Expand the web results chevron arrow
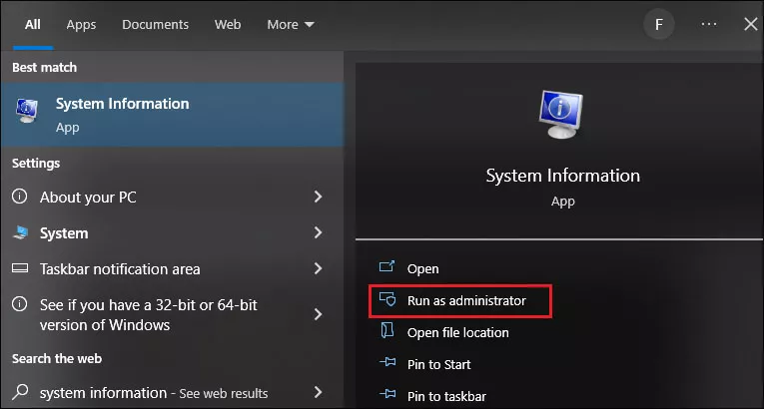Screen dimensions: 764x409 pyautogui.click(x=318, y=392)
